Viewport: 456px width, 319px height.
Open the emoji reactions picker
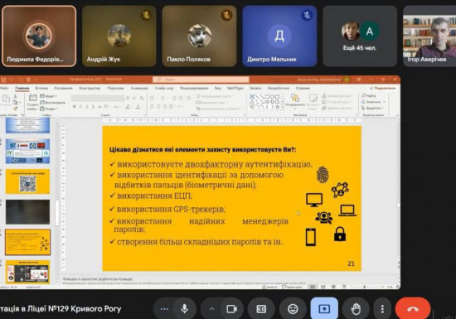[293, 309]
